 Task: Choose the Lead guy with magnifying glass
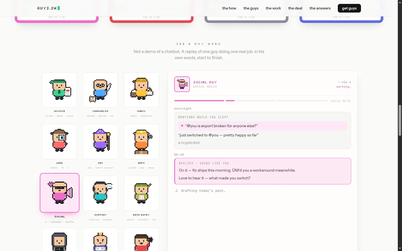(x=59, y=142)
